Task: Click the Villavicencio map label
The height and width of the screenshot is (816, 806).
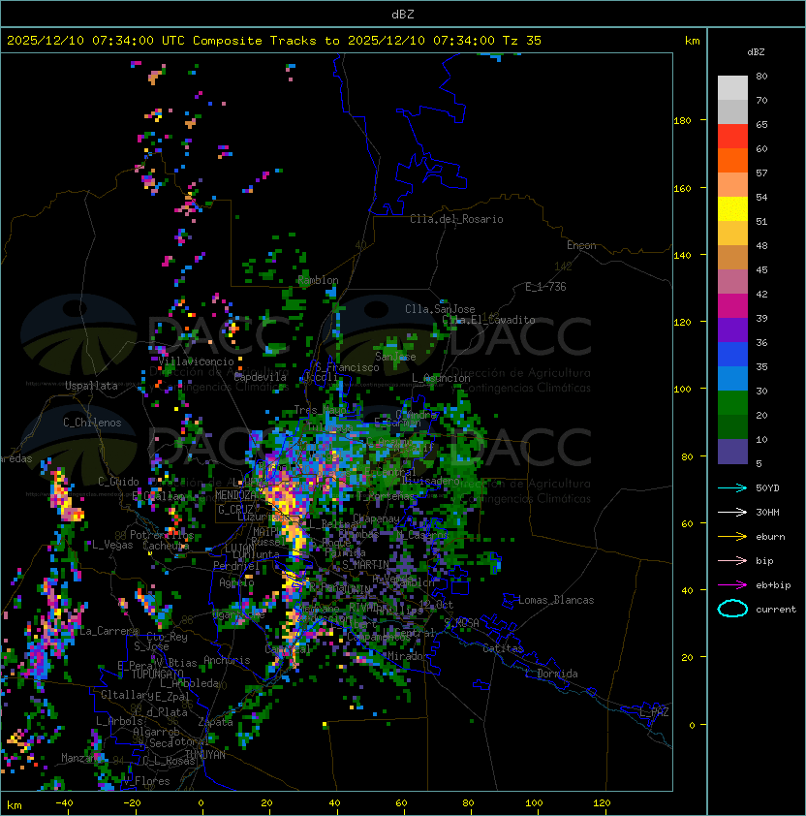Action: (196, 361)
